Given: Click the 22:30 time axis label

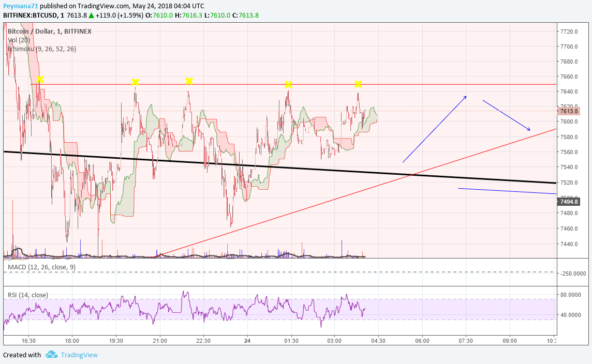Looking at the screenshot, I should coord(203,341).
